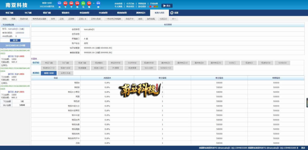This screenshot has height=150, width=308.
Task: Select the SG11选5 lottery type button
Action: coord(149,68)
